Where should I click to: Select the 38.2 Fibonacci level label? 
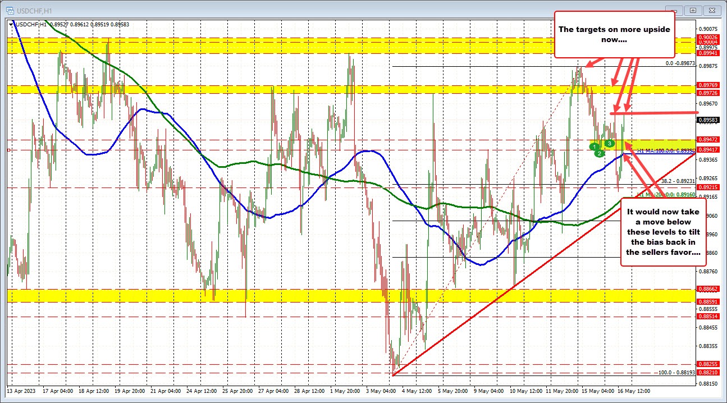click(x=678, y=181)
